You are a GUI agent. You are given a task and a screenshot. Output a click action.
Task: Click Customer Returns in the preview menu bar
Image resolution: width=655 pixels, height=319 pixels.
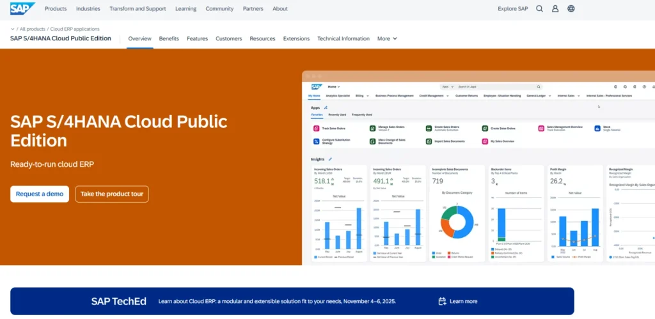tap(466, 96)
